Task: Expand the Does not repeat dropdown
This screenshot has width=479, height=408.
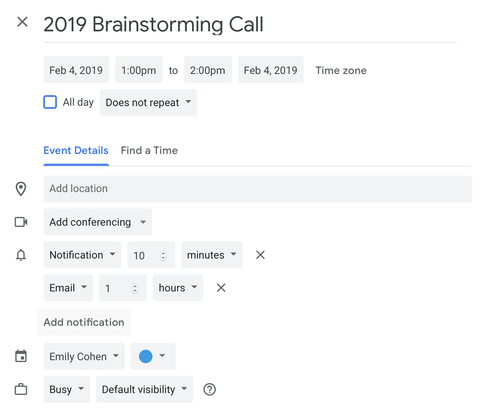Action: (148, 102)
